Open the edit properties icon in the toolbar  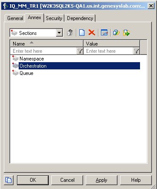[104, 33]
